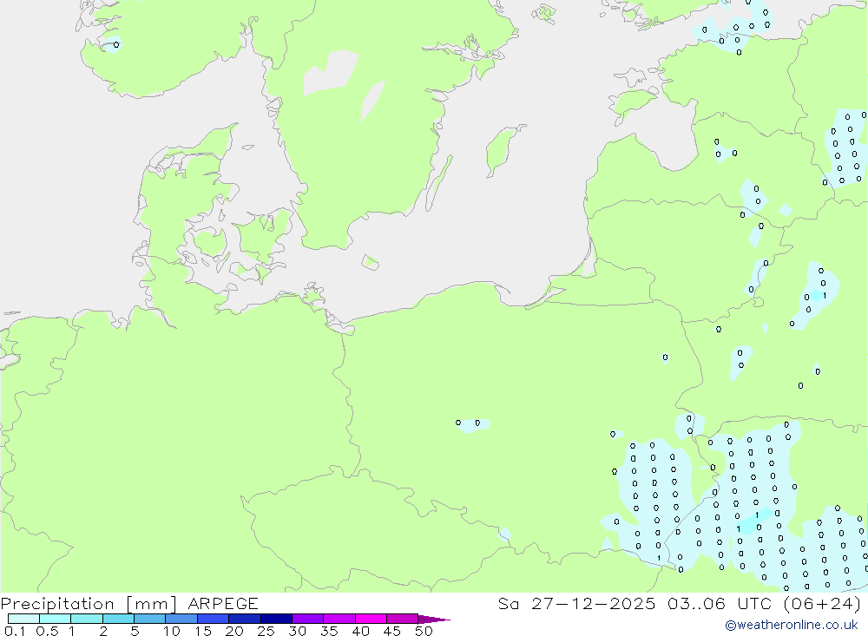
Task: Click the 'Precipitation [mm]' title text
Action: pyautogui.click(x=89, y=604)
